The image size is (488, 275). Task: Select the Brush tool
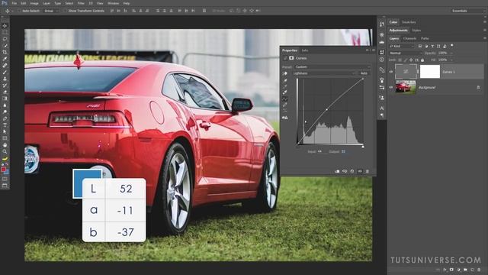(5, 72)
